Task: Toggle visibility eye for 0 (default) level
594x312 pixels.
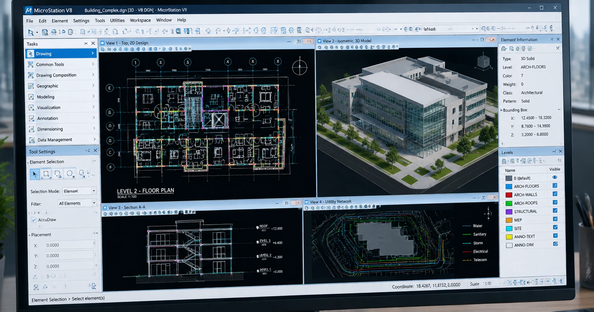Action: coord(555,177)
